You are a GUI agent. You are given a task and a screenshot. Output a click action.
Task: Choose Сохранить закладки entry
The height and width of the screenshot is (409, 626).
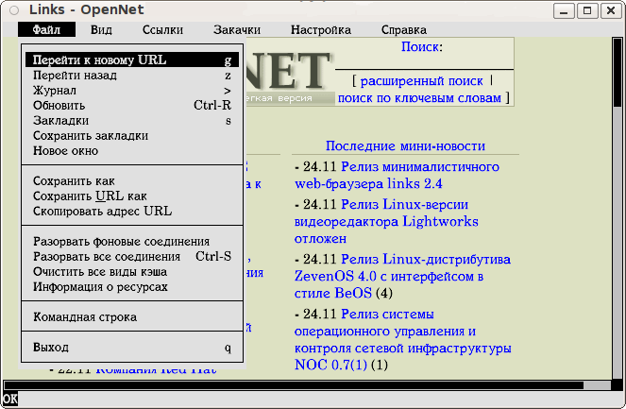[x=132, y=136]
